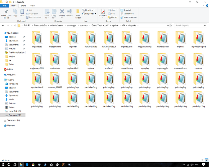
Task: Select the mpairraces folder
Action: pyautogui.click(x=37, y=39)
